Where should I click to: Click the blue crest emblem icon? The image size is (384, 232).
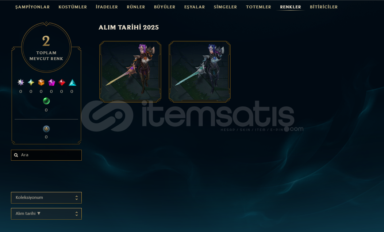46,129
